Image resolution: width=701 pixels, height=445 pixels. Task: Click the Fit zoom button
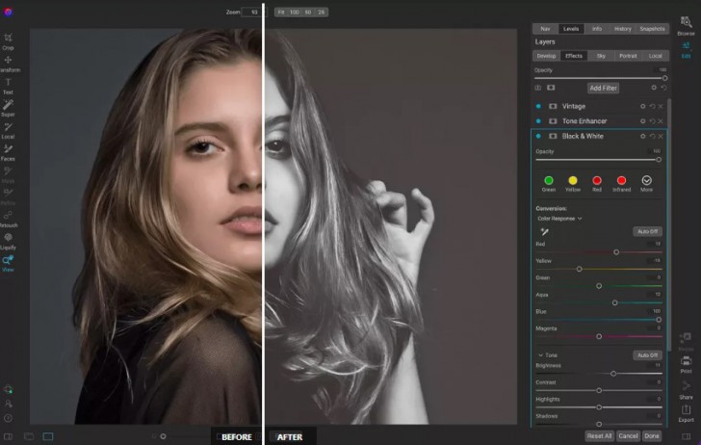coord(281,13)
